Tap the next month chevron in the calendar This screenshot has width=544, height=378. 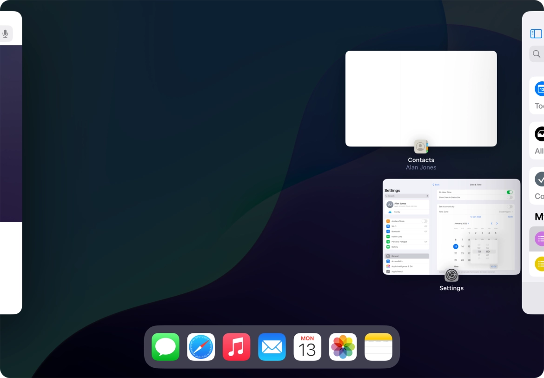click(x=497, y=224)
